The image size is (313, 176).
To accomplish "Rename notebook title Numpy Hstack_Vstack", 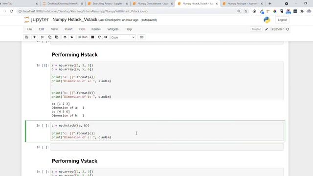I will pyautogui.click(x=75, y=20).
